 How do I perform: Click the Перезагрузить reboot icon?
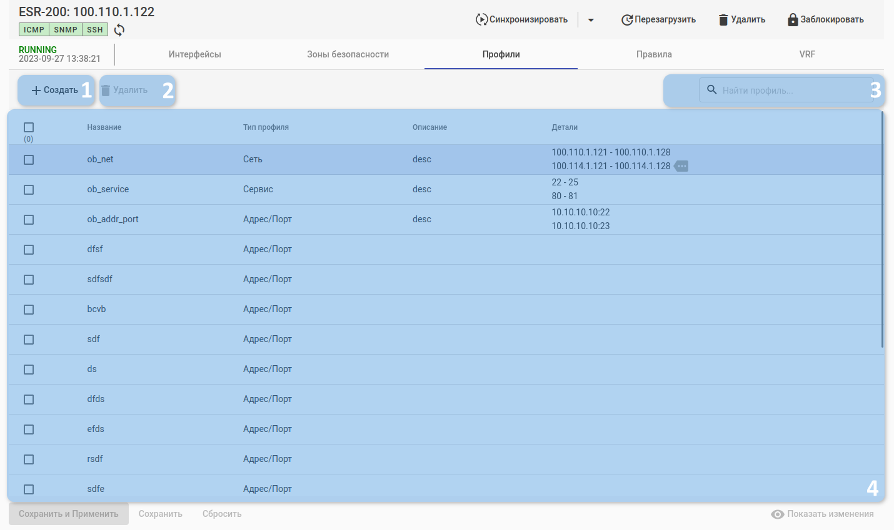click(x=626, y=20)
